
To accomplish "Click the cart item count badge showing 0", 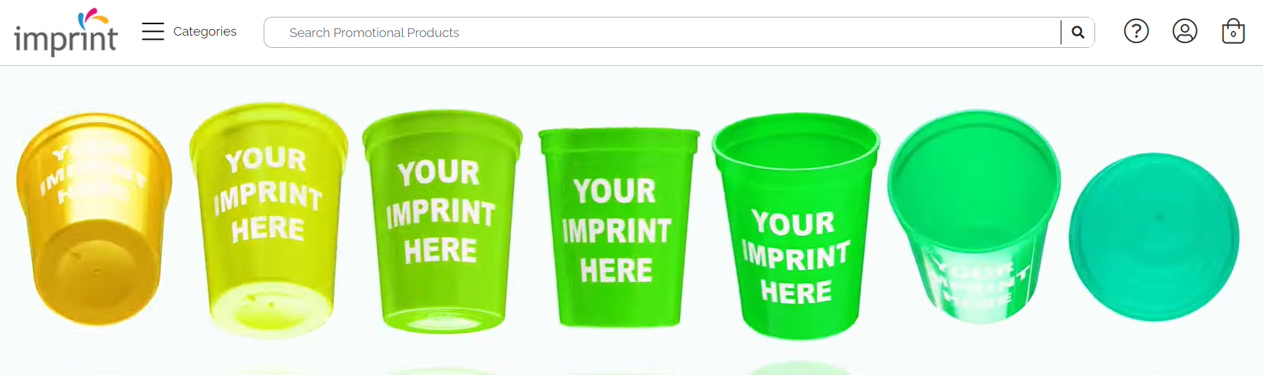I will click(1233, 34).
